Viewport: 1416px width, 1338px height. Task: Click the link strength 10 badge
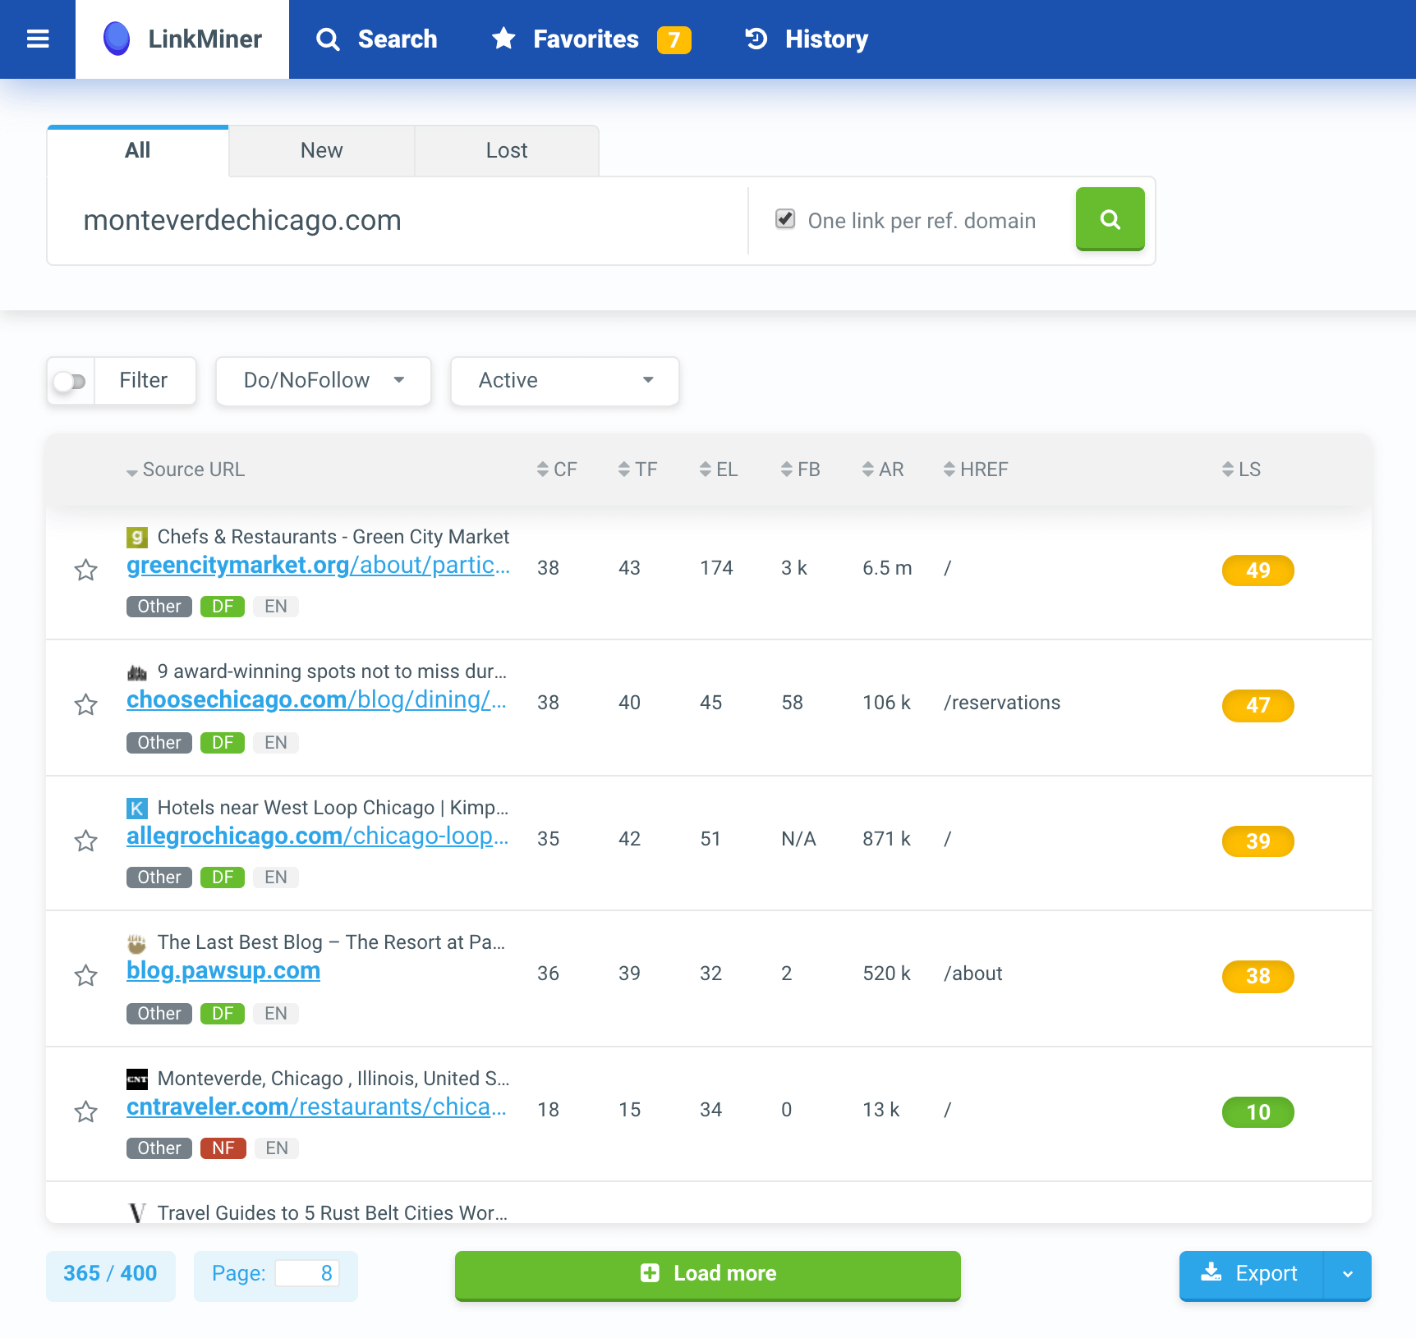click(x=1257, y=1112)
